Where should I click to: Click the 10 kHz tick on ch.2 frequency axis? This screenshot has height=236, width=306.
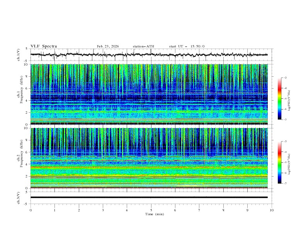[x=26, y=128]
